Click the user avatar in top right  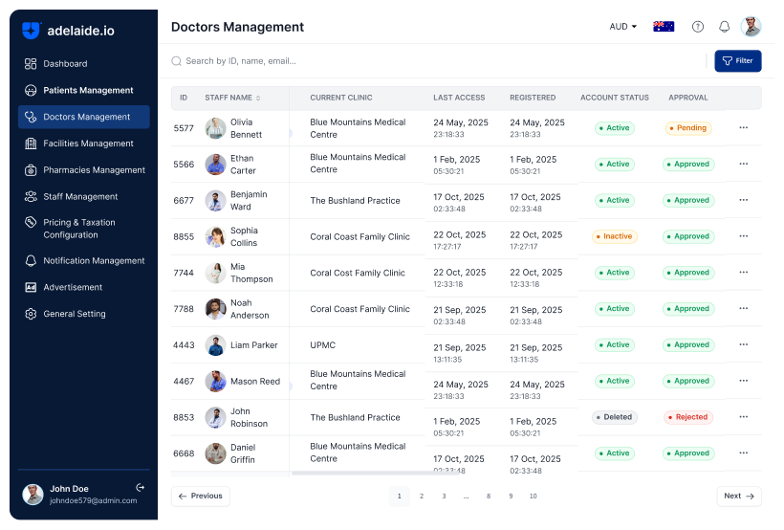click(751, 27)
